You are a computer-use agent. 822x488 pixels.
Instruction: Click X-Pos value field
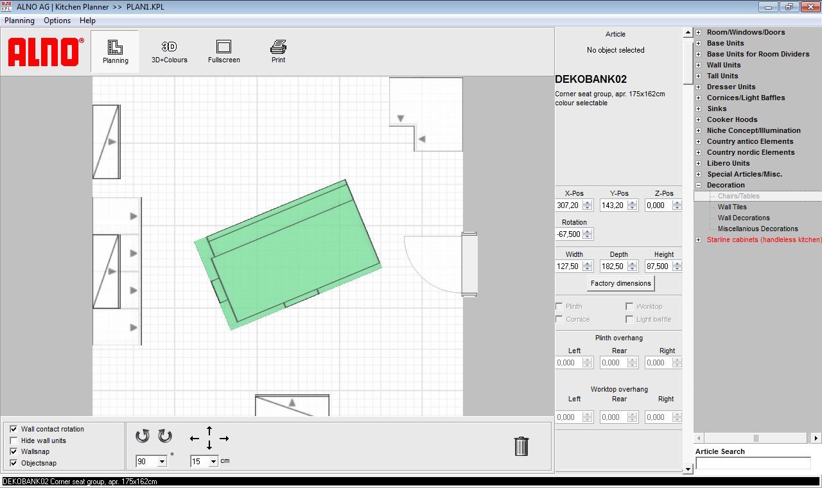click(568, 205)
